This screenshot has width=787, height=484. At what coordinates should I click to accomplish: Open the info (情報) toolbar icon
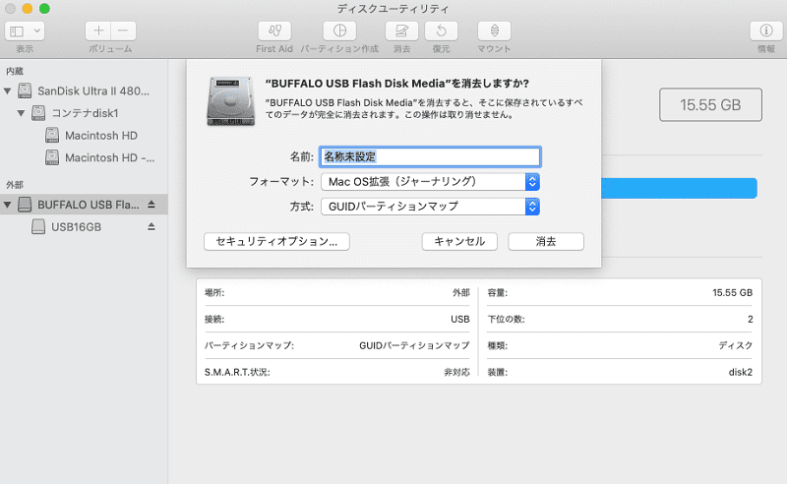point(766,31)
